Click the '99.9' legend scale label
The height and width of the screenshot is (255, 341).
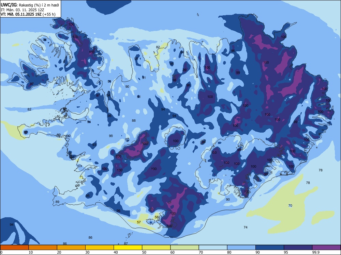(x=316, y=252)
